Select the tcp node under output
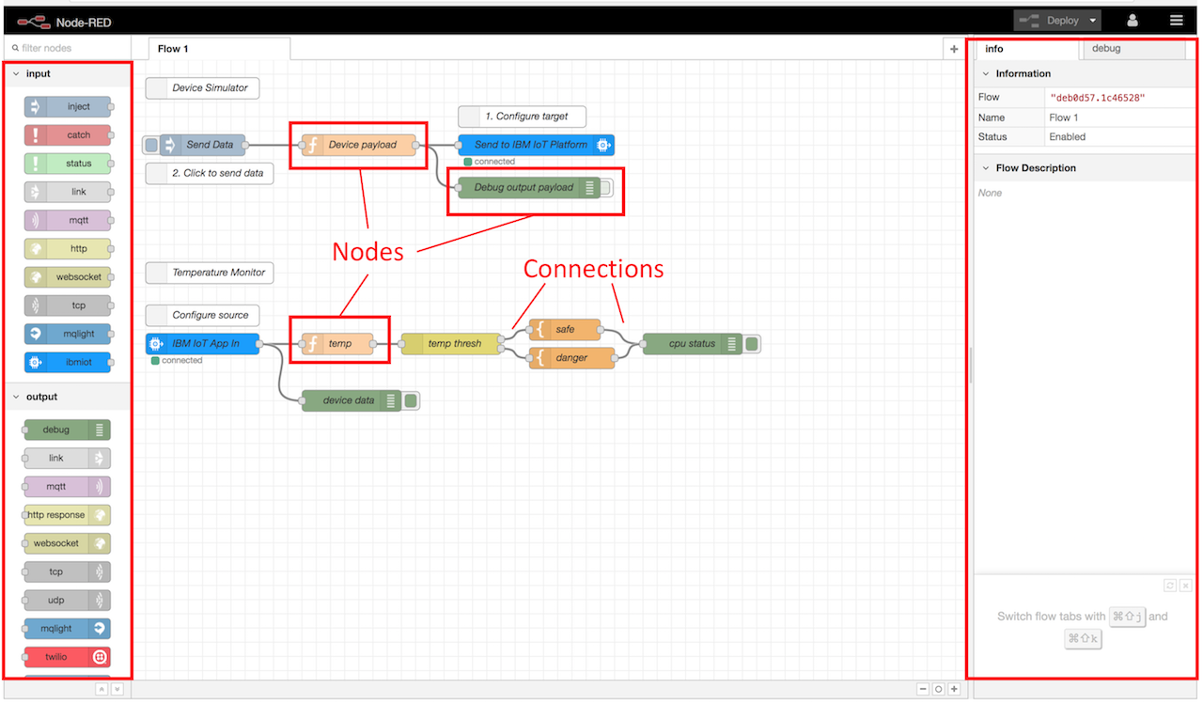 (68, 571)
